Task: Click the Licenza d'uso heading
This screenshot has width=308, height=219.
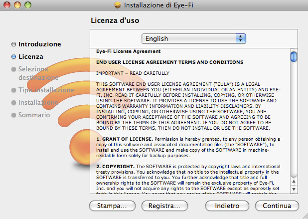Action: [115, 20]
